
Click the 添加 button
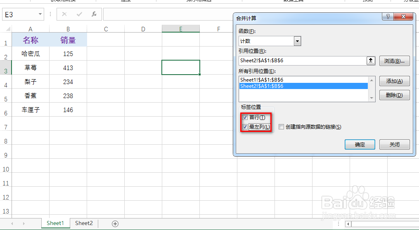coord(394,81)
